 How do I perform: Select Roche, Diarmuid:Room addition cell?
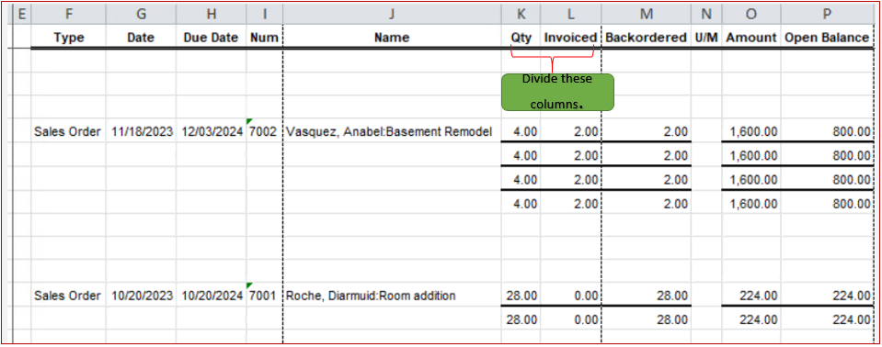(x=392, y=295)
